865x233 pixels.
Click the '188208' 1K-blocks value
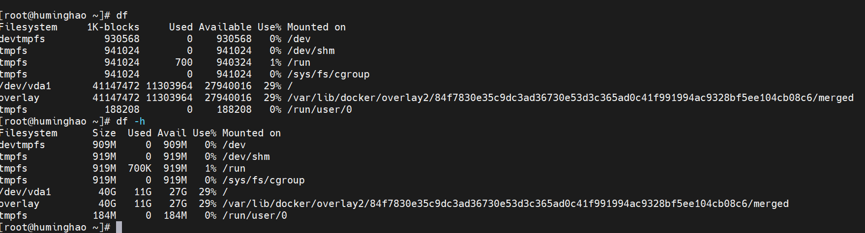(x=122, y=109)
